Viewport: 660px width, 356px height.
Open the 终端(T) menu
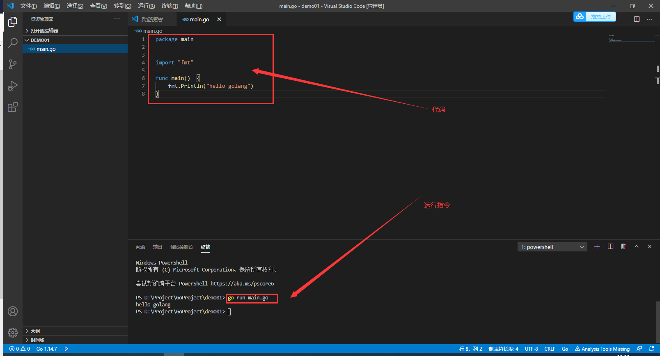(170, 6)
